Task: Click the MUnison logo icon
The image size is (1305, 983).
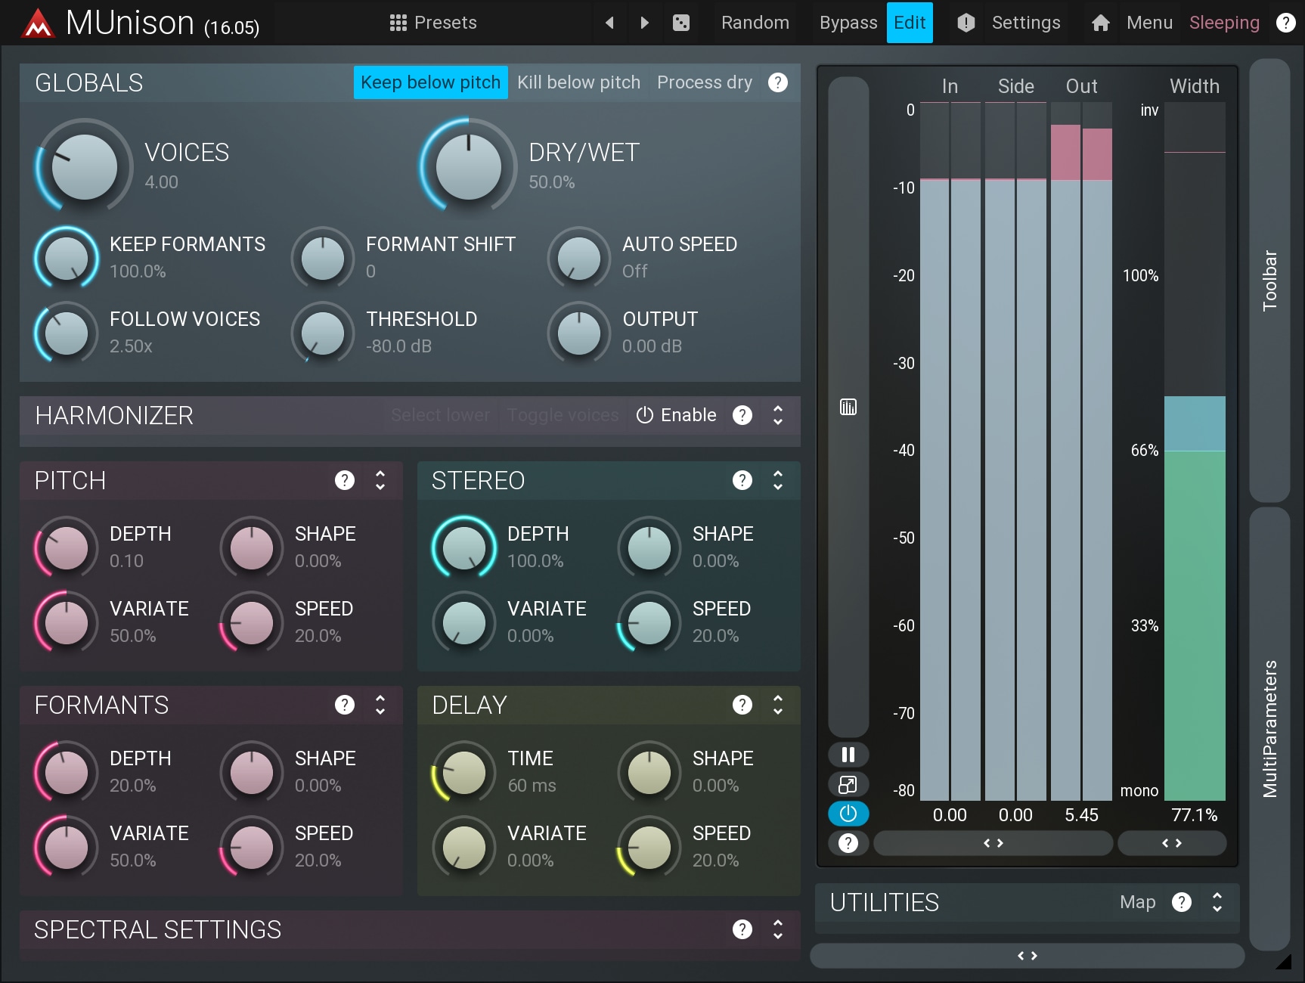Action: point(38,23)
